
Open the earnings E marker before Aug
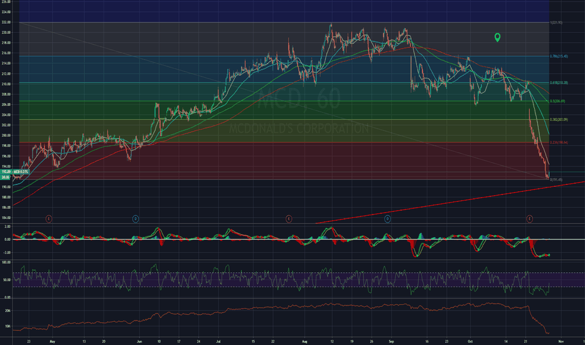tap(288, 219)
